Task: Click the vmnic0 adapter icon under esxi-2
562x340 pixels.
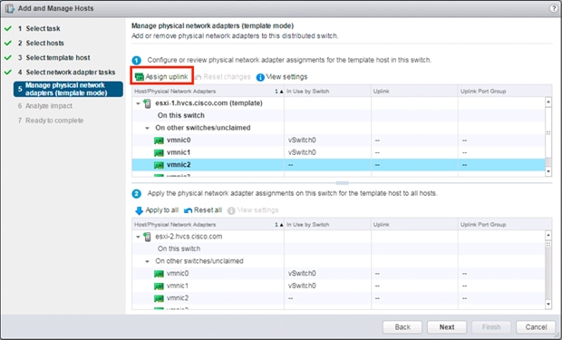Action: [159, 274]
